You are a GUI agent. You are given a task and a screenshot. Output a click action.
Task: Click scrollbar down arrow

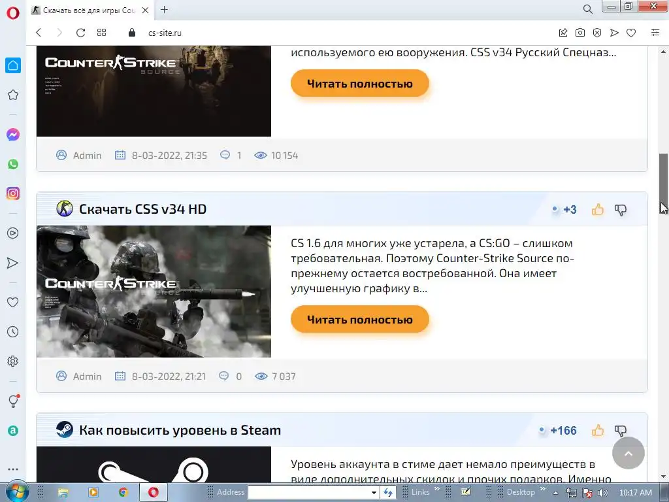pyautogui.click(x=664, y=477)
